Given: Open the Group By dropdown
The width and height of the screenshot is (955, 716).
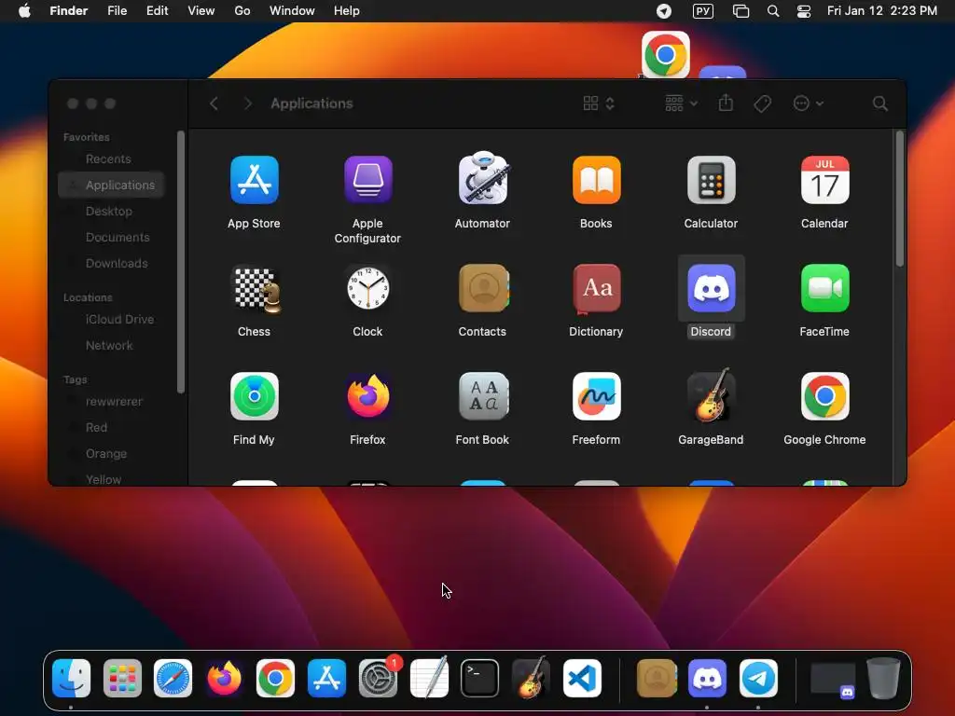Looking at the screenshot, I should 681,103.
